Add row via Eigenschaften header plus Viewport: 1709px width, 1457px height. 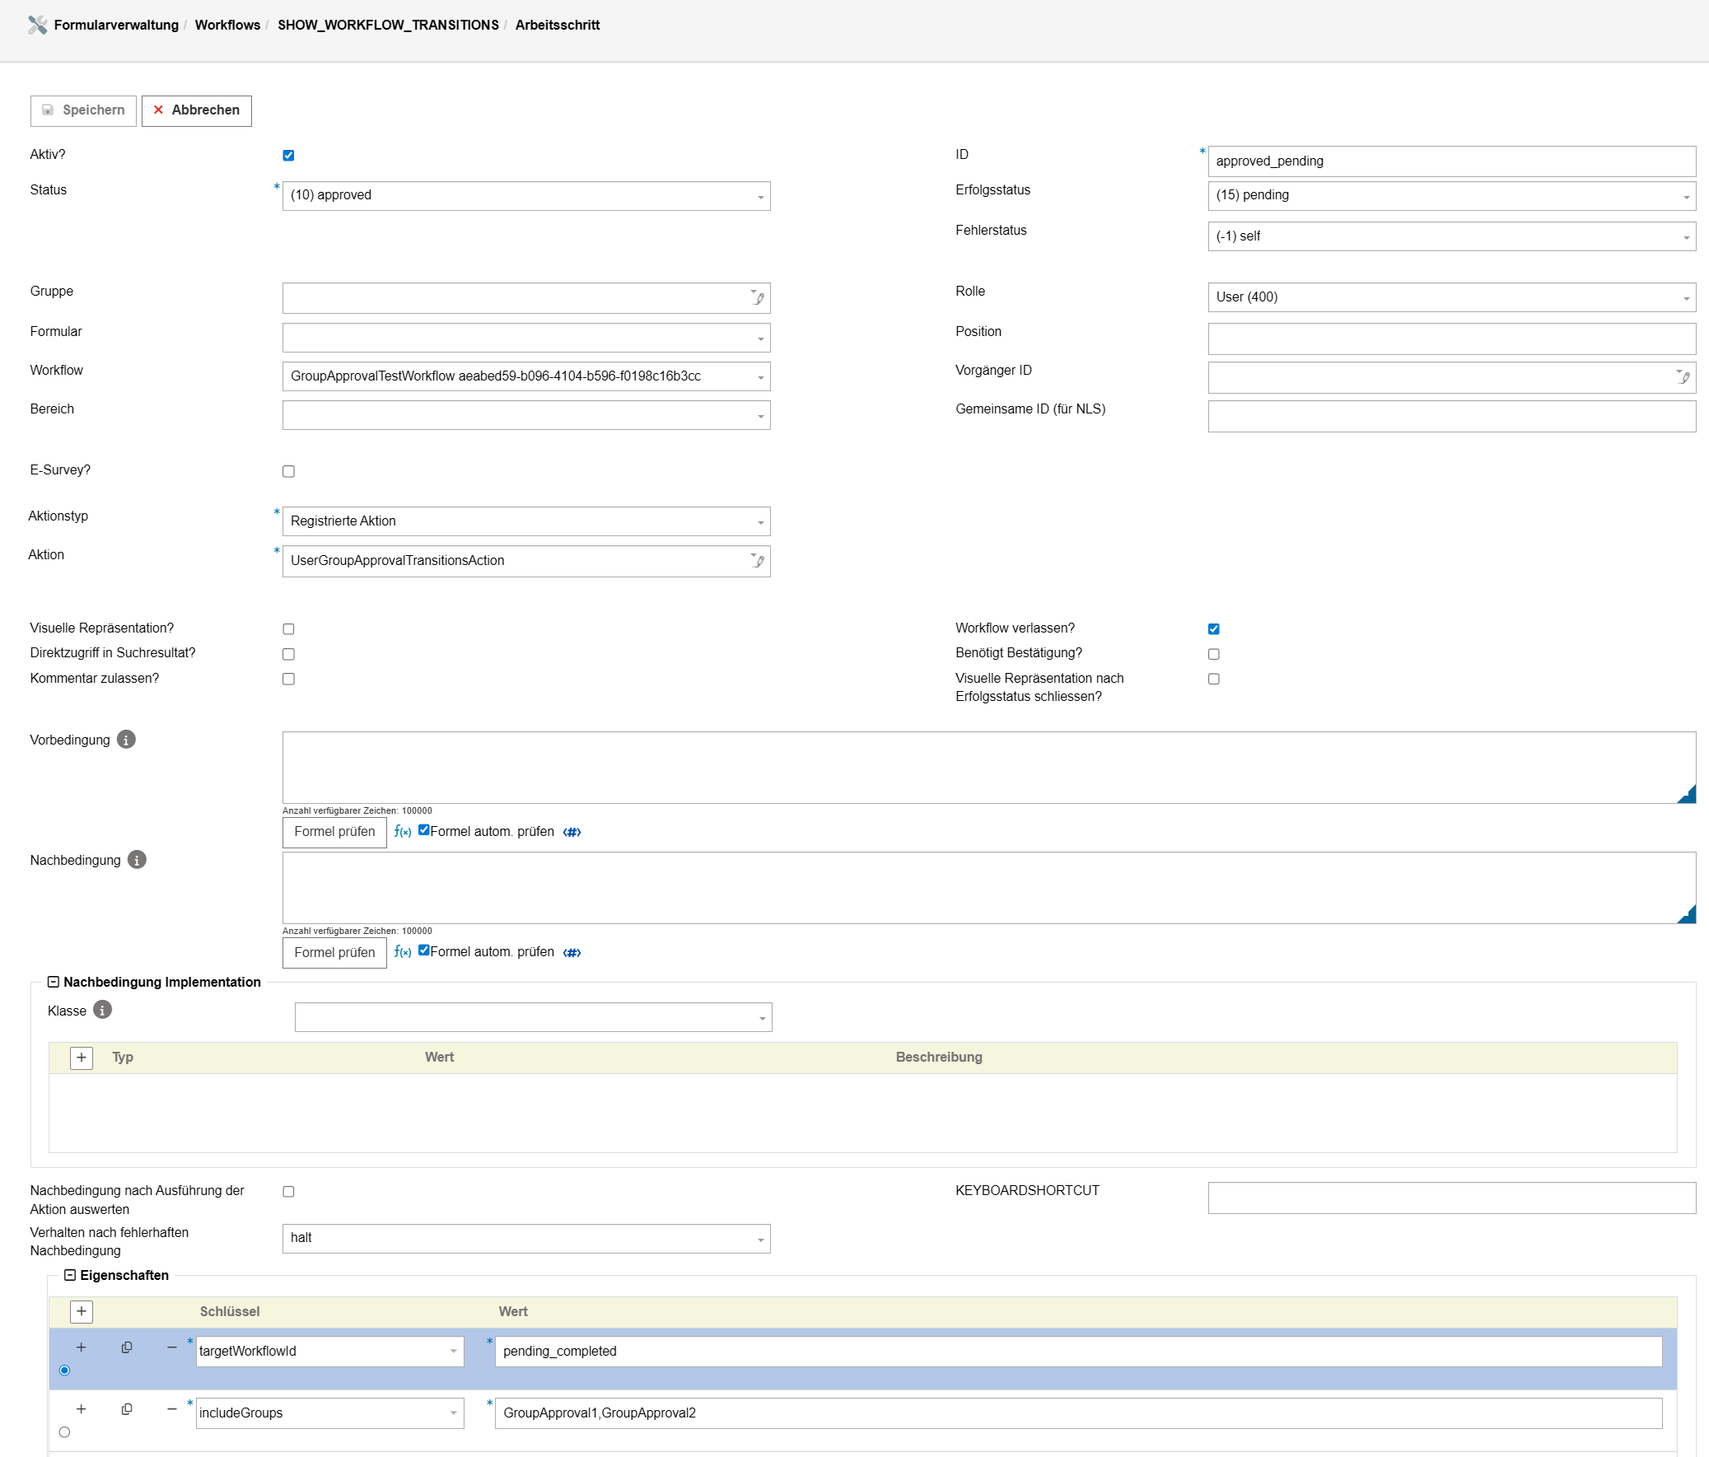coord(82,1311)
